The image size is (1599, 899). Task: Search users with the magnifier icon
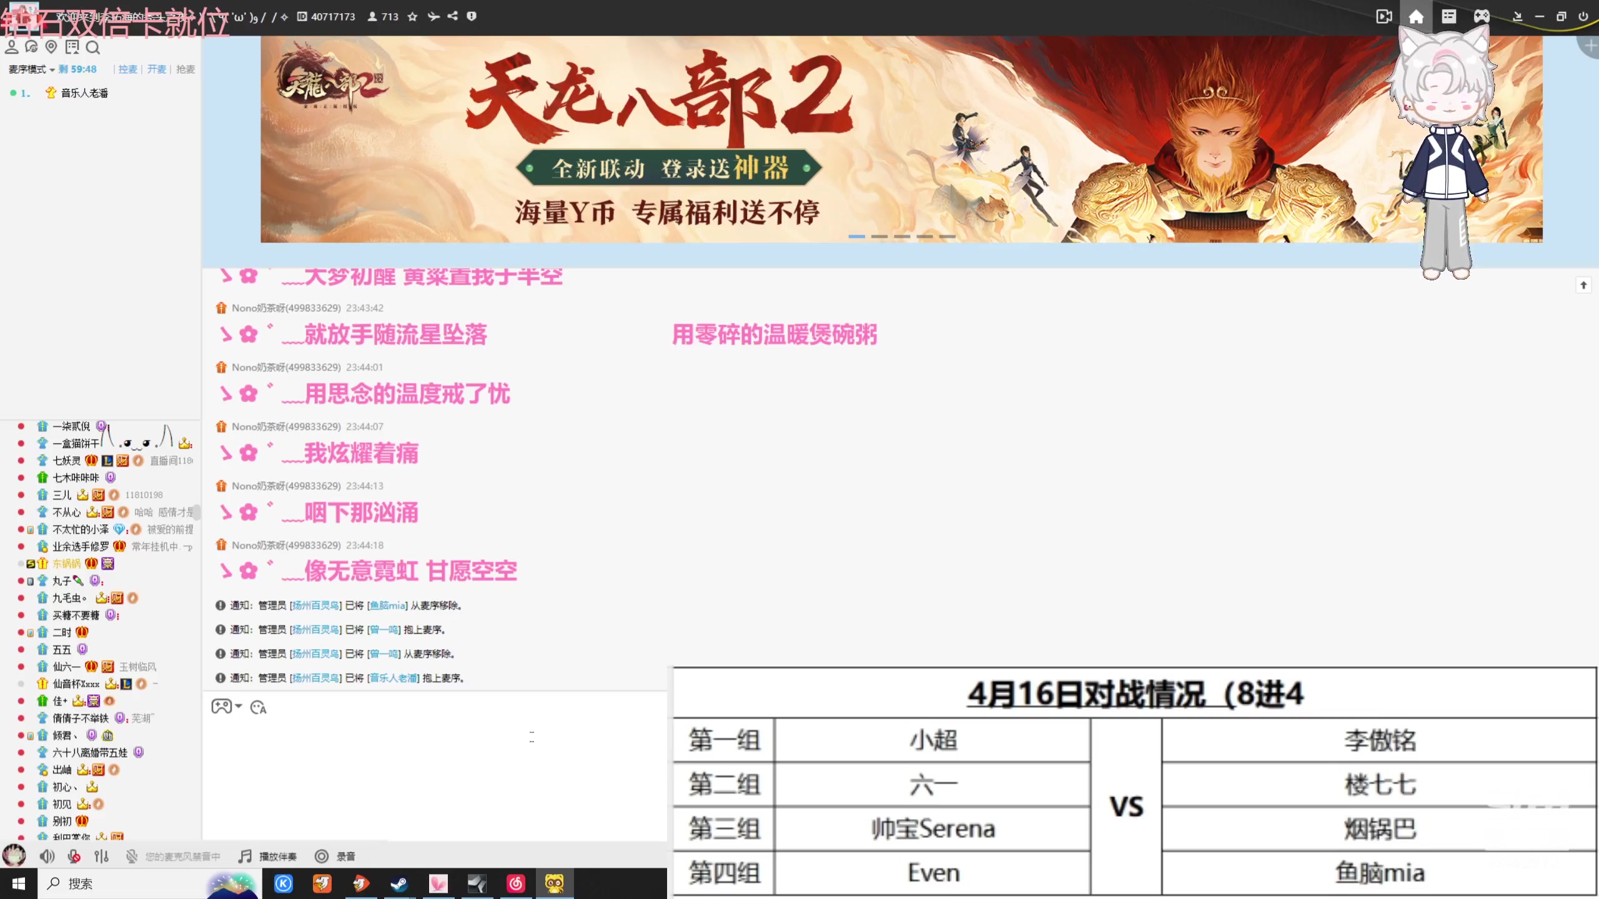[93, 47]
